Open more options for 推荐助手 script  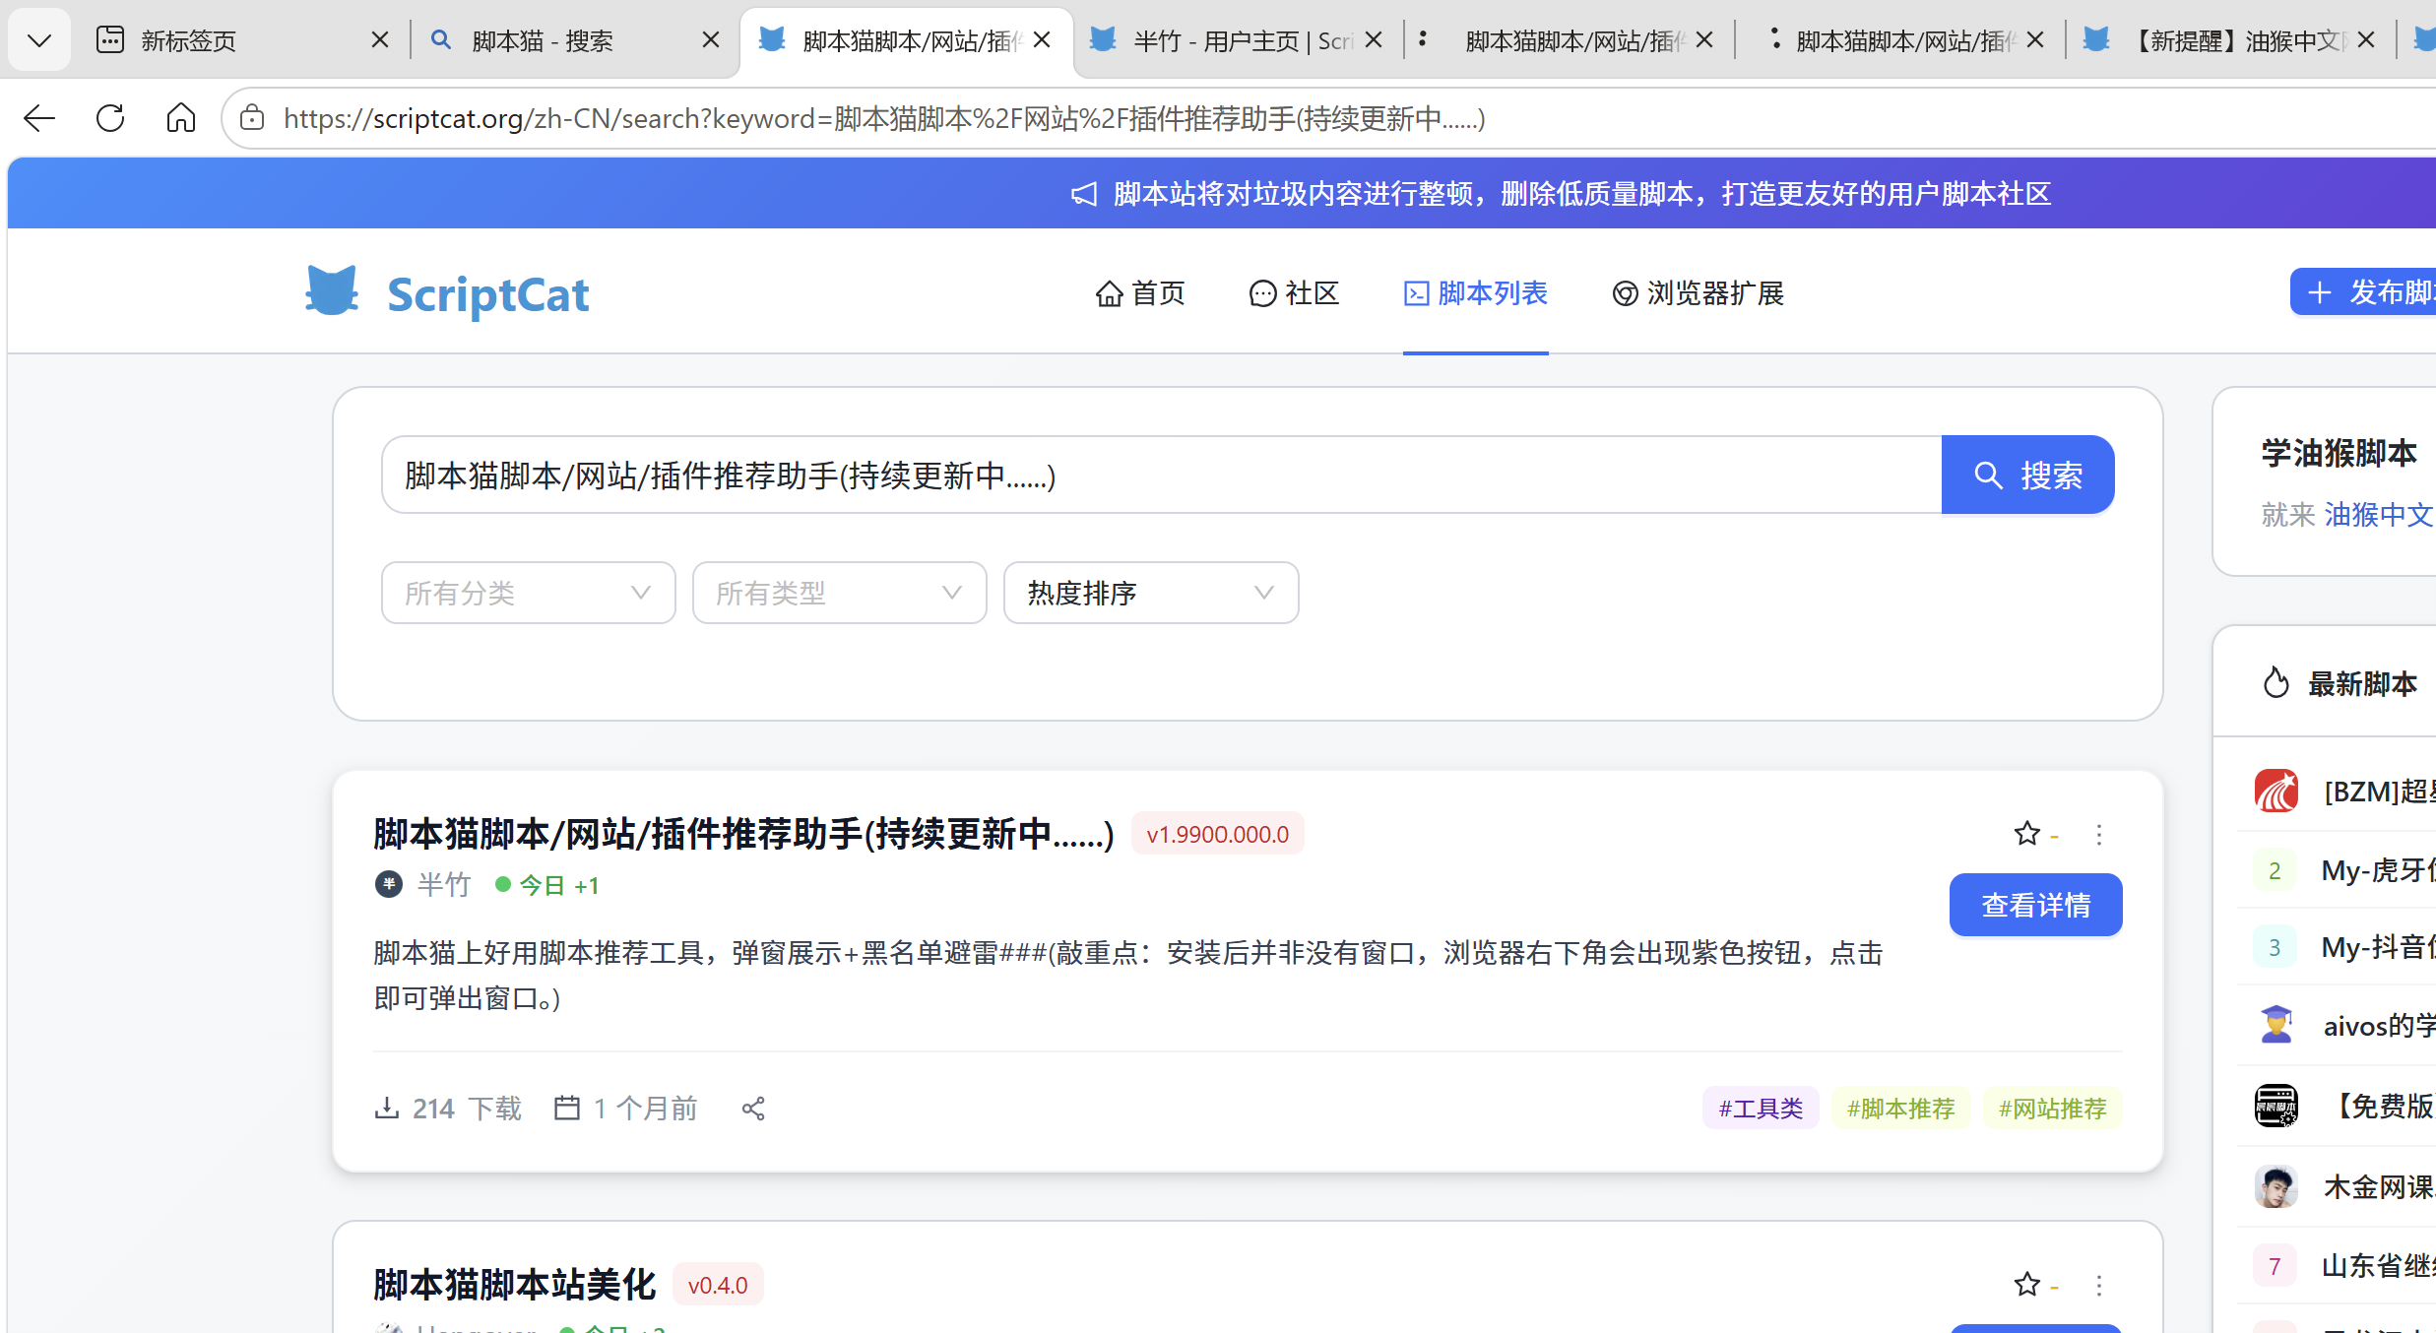coord(2099,835)
